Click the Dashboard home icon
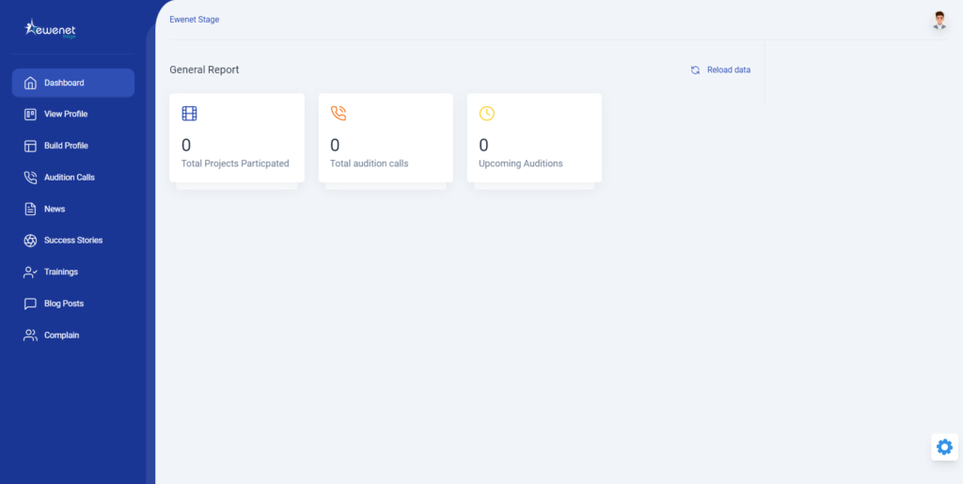Screen dimensions: 963x484 pyautogui.click(x=30, y=83)
